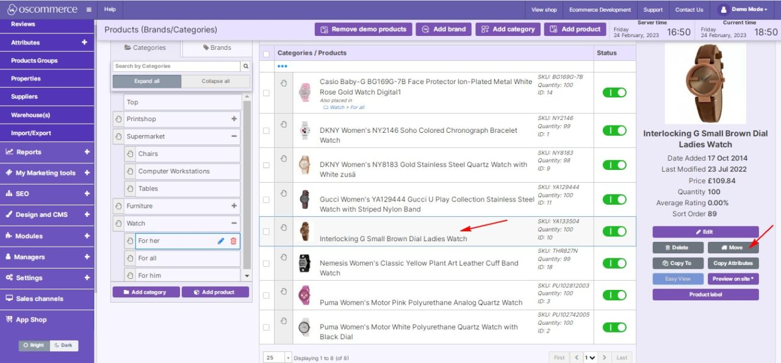The height and width of the screenshot is (363, 781).
Task: Collapse the Supermarket category with minus
Action: pyautogui.click(x=234, y=136)
